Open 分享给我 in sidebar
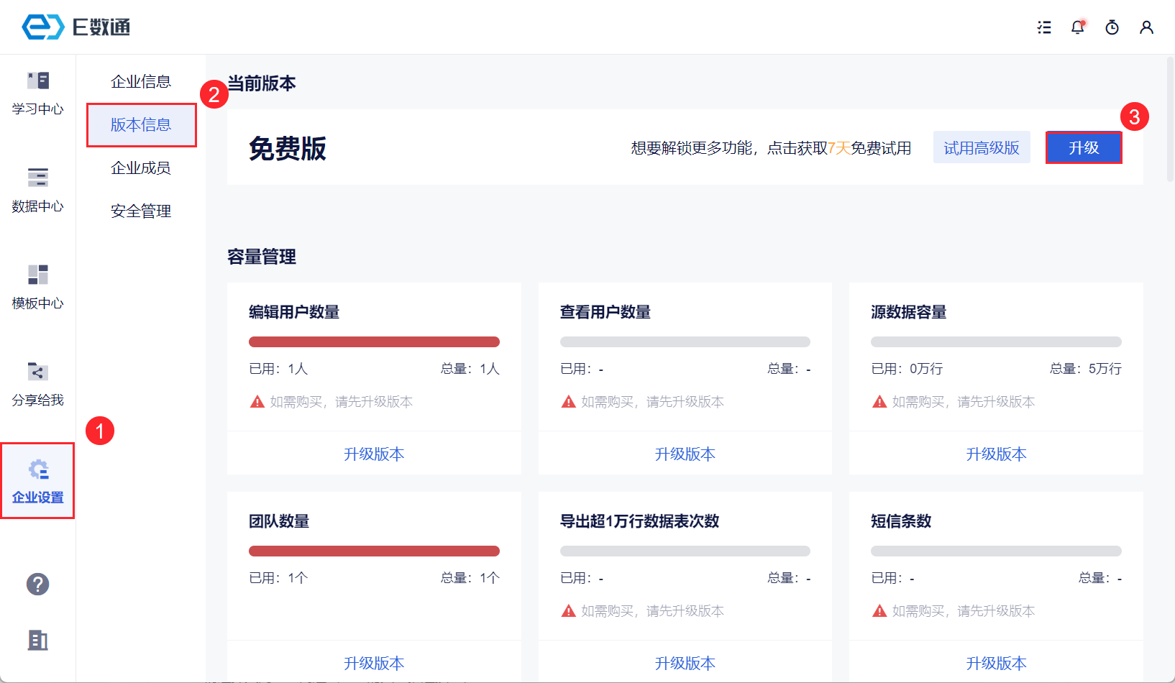This screenshot has width=1175, height=683. [x=37, y=384]
